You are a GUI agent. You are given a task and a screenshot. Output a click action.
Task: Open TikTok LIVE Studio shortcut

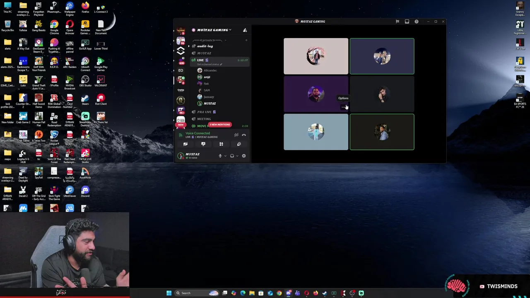[x=85, y=154]
